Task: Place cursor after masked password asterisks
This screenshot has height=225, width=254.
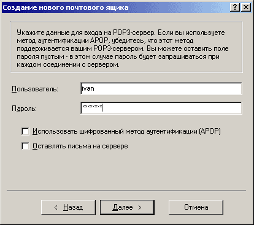Action: coord(102,108)
